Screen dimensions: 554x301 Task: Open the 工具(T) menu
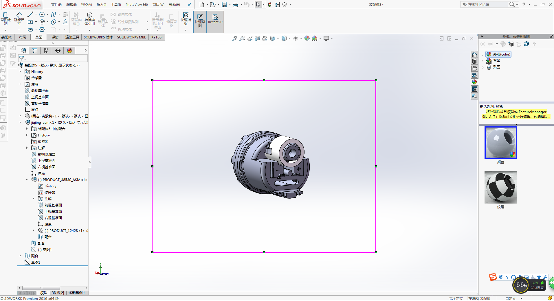click(x=115, y=5)
